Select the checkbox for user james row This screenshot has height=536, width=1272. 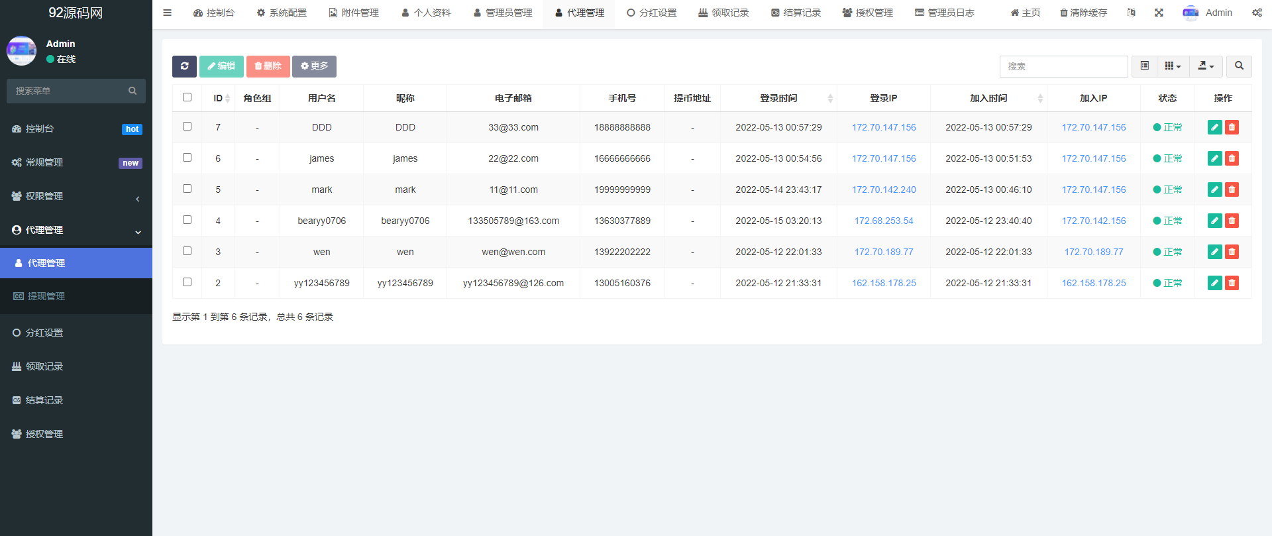pyautogui.click(x=187, y=158)
